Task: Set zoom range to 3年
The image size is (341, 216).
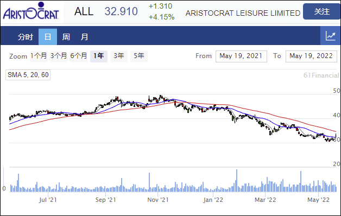Action: 119,56
